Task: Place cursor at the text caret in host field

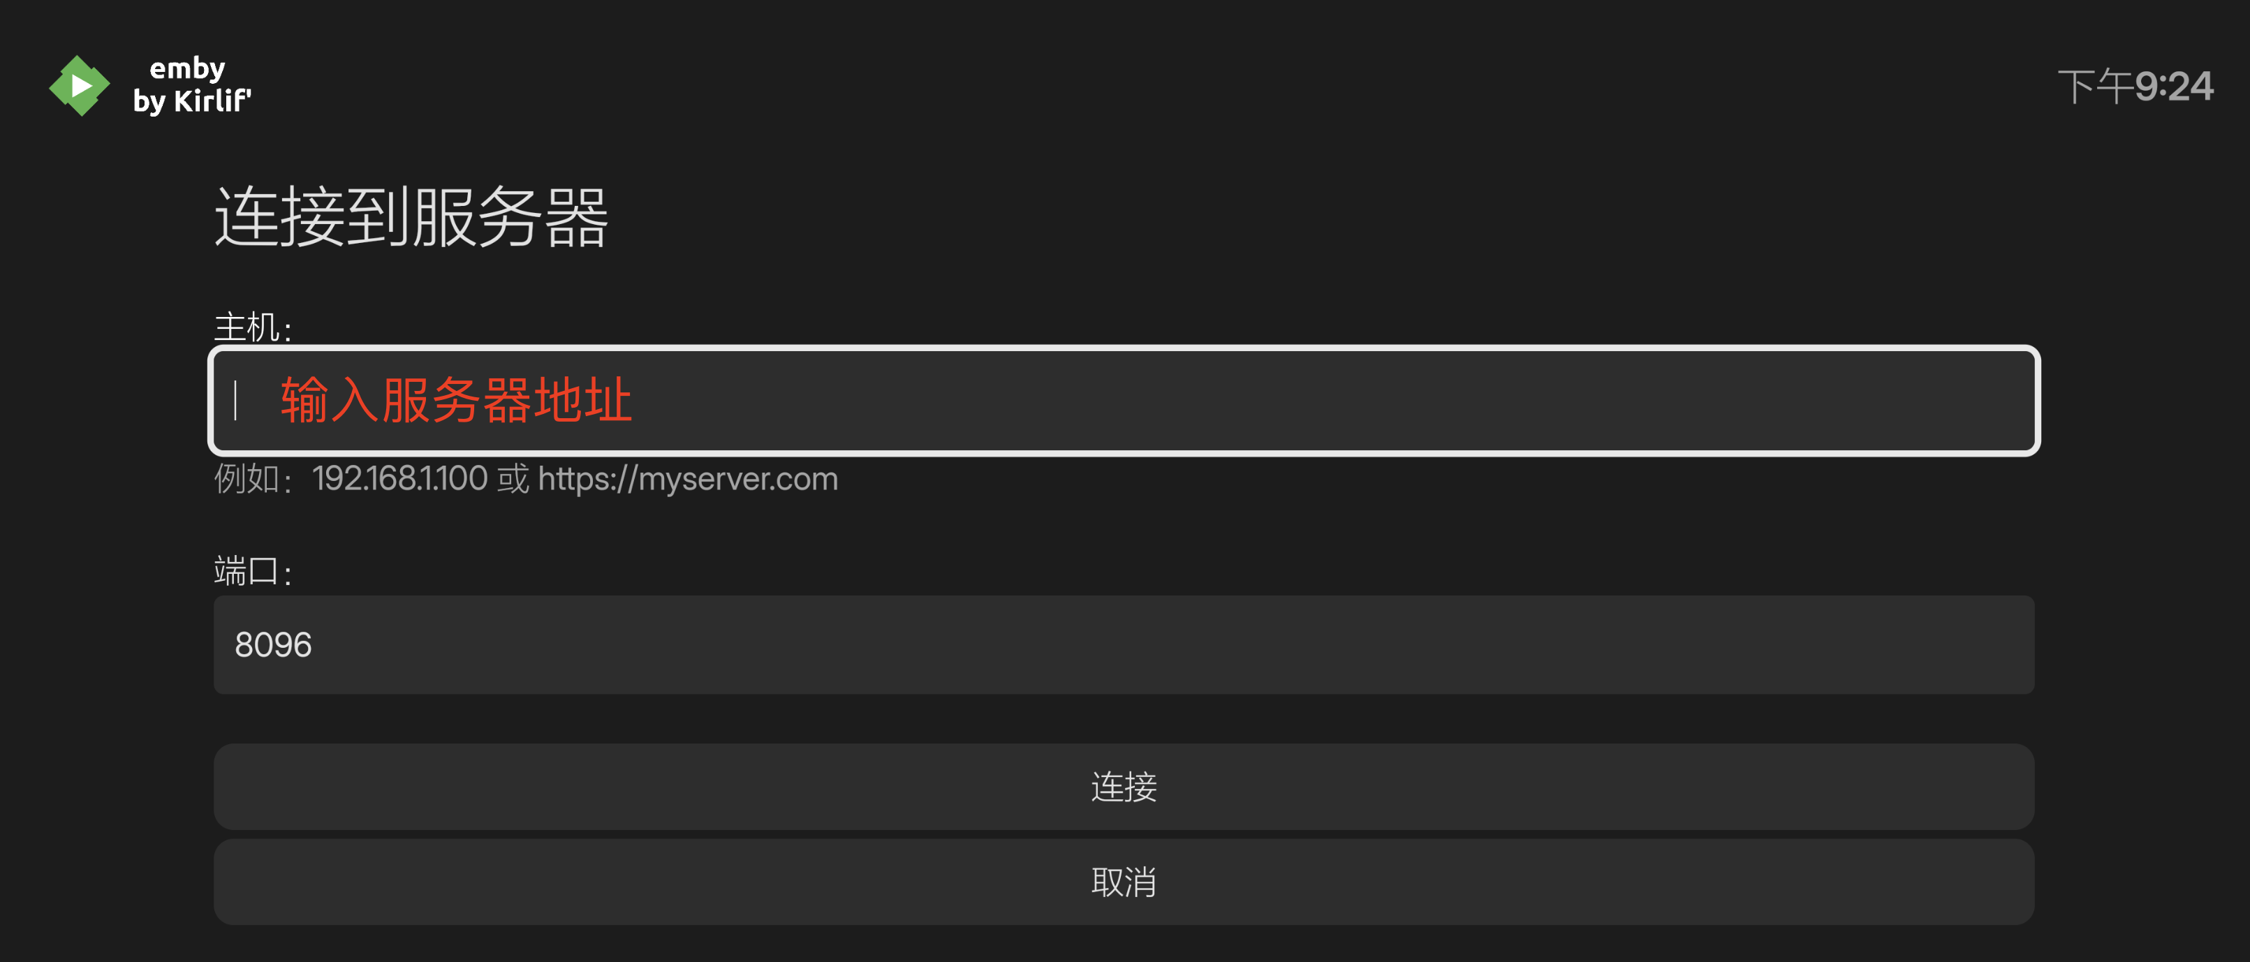Action: click(x=236, y=401)
